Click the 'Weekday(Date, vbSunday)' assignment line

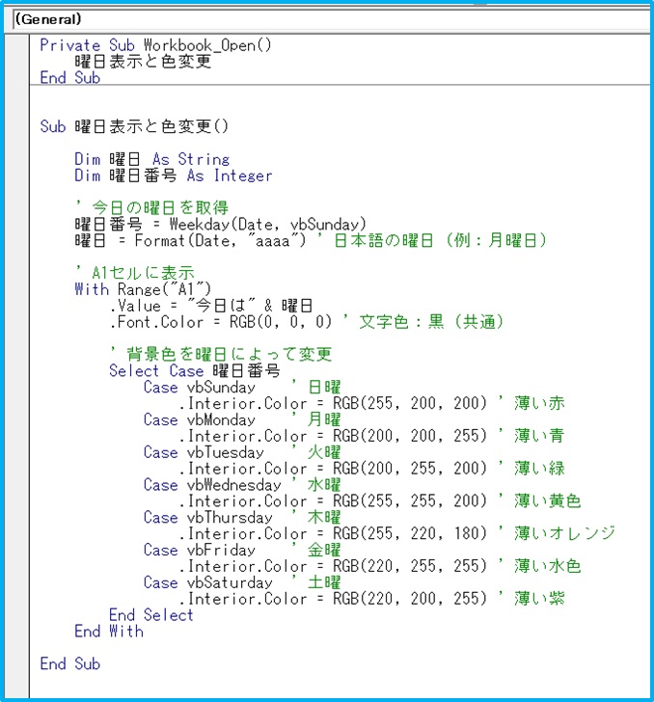tap(220, 224)
